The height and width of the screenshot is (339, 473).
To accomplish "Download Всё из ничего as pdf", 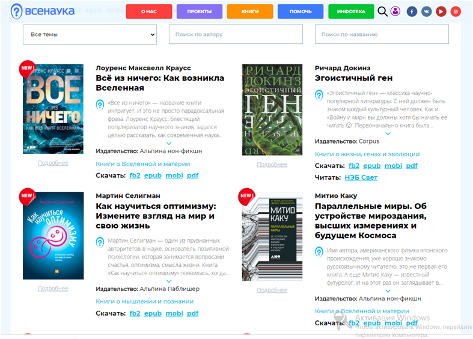I will click(x=193, y=176).
